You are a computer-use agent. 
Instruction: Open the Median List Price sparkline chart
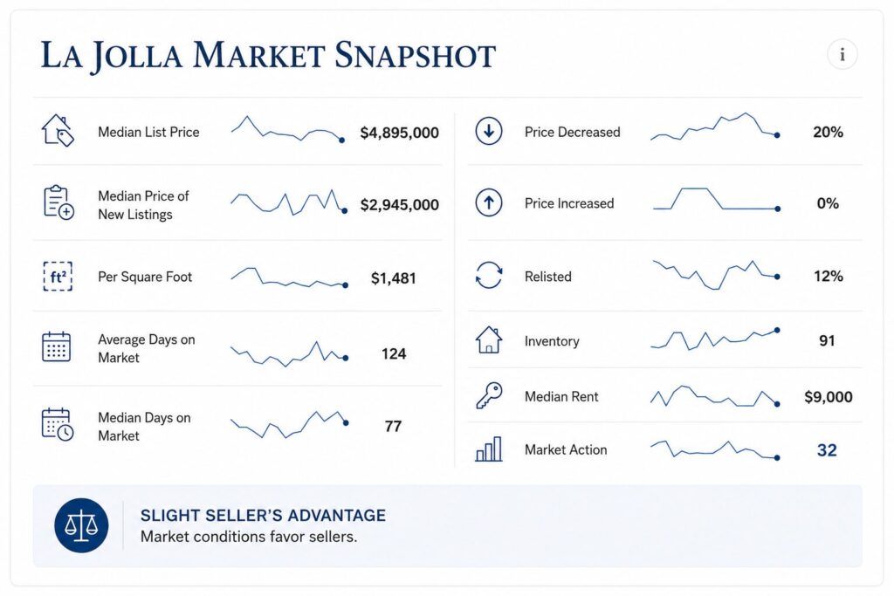[x=287, y=129]
